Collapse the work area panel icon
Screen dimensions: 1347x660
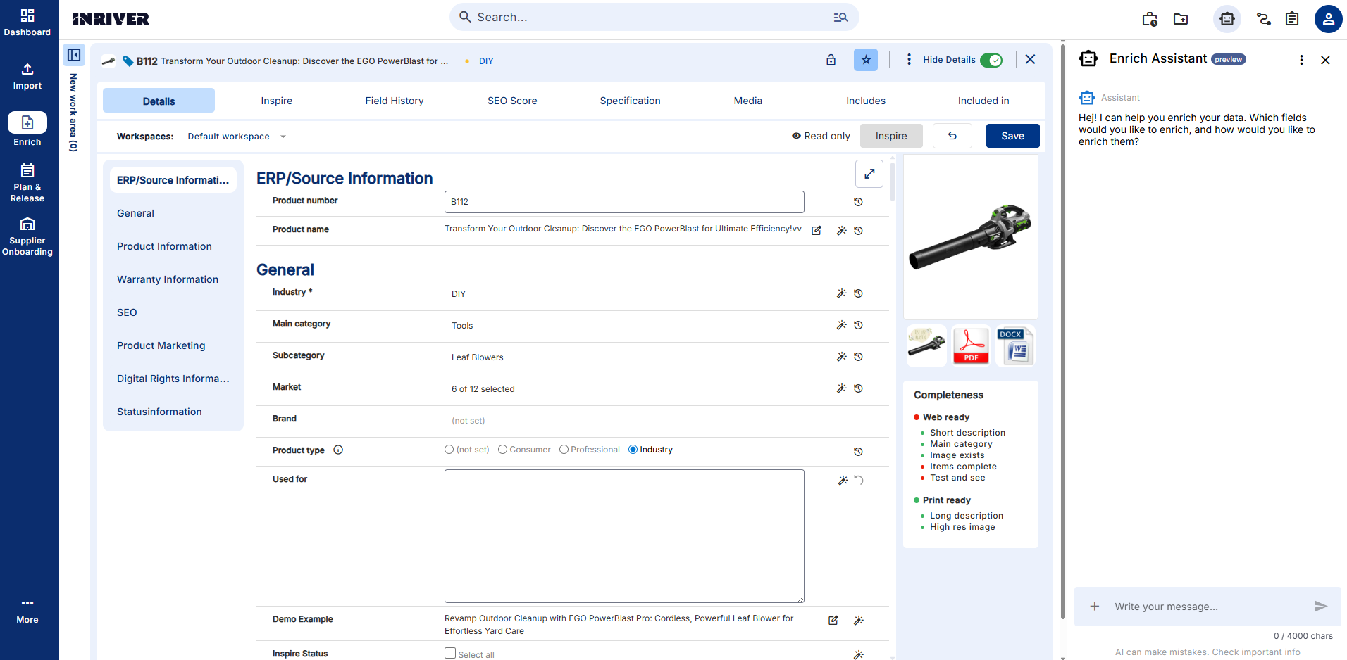(74, 55)
